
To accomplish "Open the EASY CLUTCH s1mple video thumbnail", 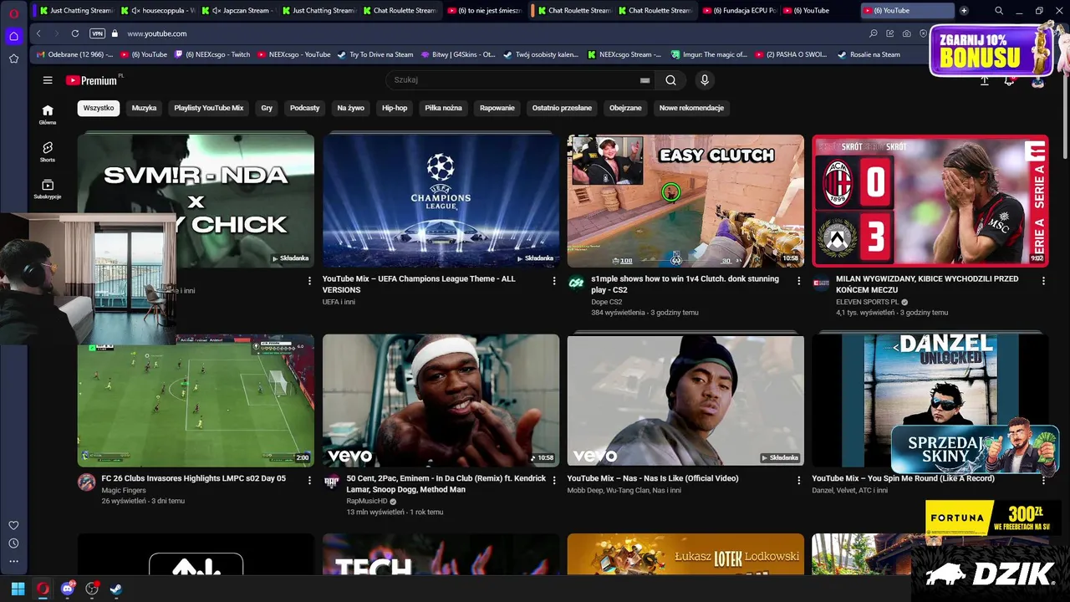I will 685,201.
